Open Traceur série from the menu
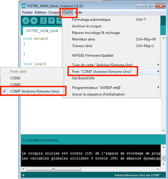168x179 pixels. [111, 46]
